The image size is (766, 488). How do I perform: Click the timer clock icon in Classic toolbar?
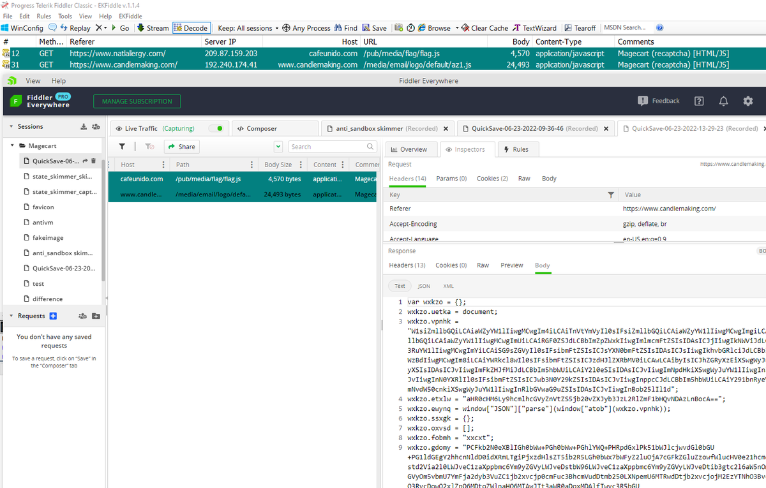coord(410,28)
